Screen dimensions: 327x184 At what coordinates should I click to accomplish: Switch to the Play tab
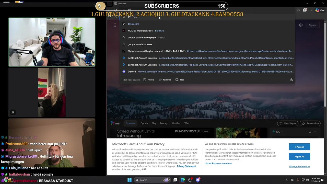(154, 123)
